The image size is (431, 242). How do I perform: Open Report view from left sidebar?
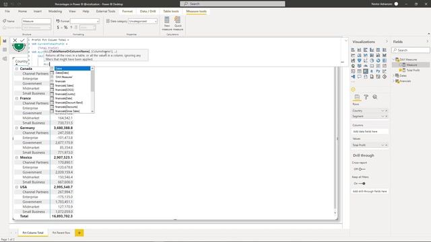5,41
